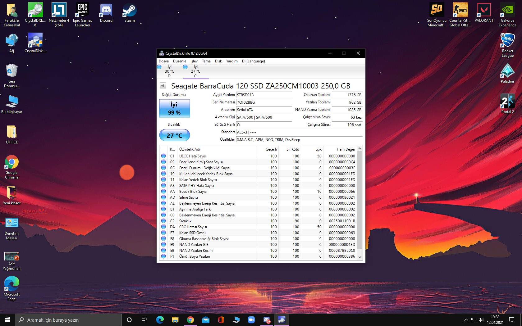Open Yardım menu
Viewport: 522px width, 326px height.
[x=232, y=61]
